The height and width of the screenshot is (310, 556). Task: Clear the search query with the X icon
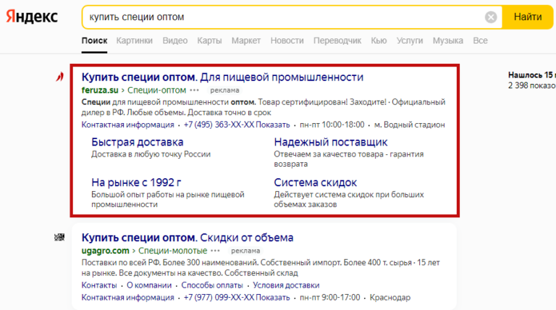[491, 17]
